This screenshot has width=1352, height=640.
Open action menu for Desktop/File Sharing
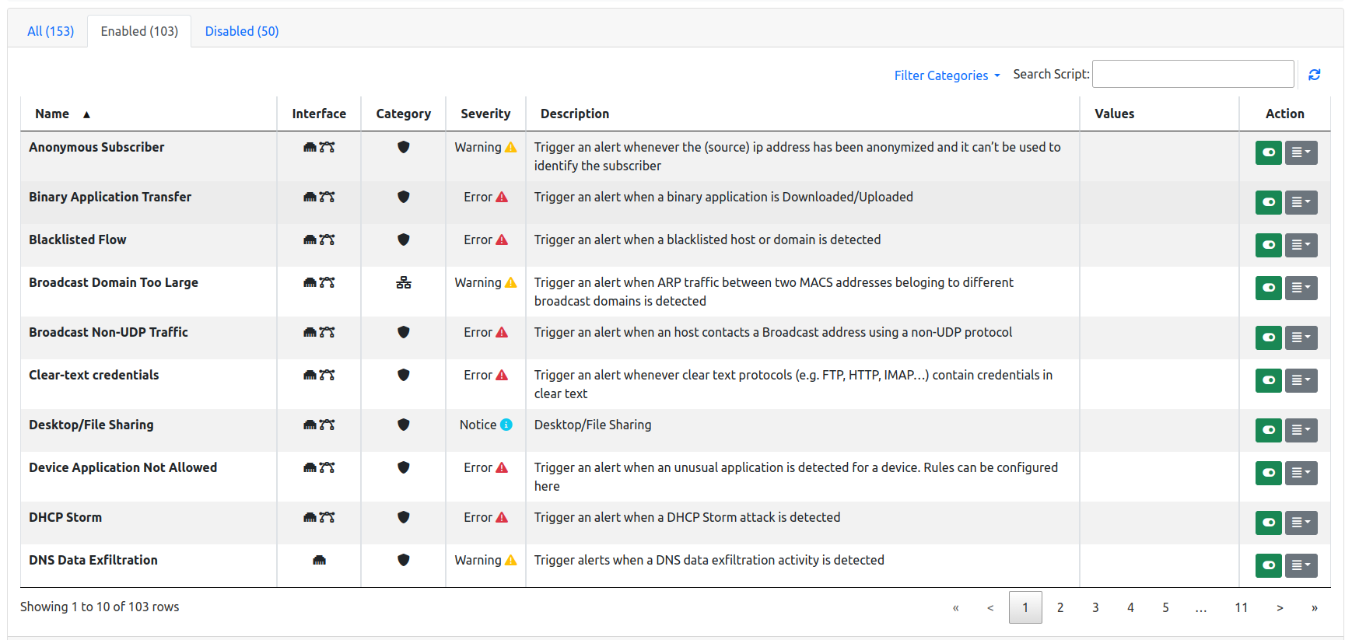(x=1301, y=430)
